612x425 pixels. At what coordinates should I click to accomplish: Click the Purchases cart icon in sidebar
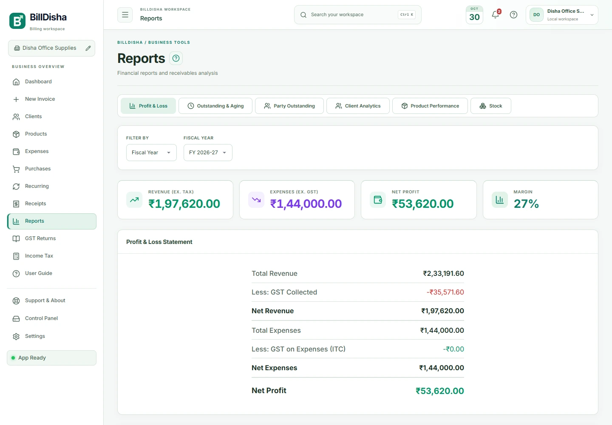pos(16,169)
